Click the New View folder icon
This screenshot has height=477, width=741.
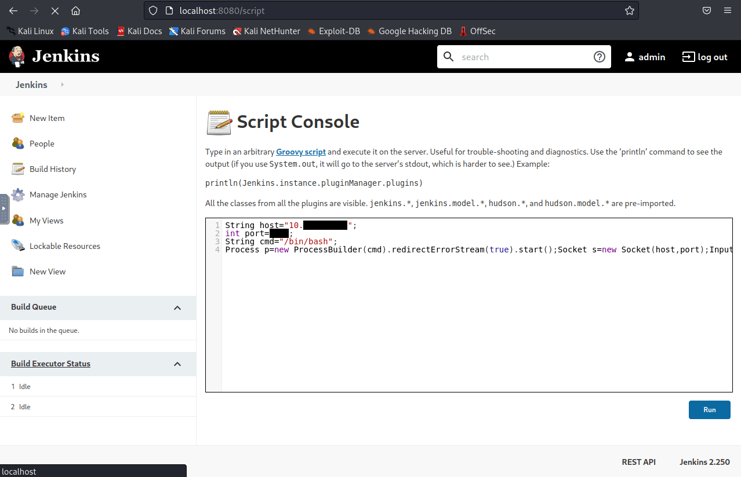click(x=18, y=271)
